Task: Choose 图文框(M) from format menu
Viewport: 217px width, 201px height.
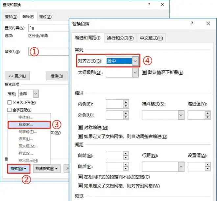Action: pyautogui.click(x=29, y=146)
